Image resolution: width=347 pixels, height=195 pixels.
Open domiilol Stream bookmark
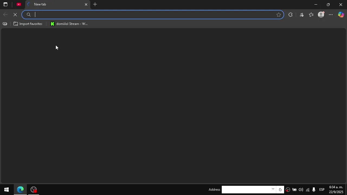pyautogui.click(x=69, y=24)
